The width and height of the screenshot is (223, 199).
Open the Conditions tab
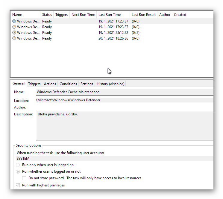pos(68,84)
